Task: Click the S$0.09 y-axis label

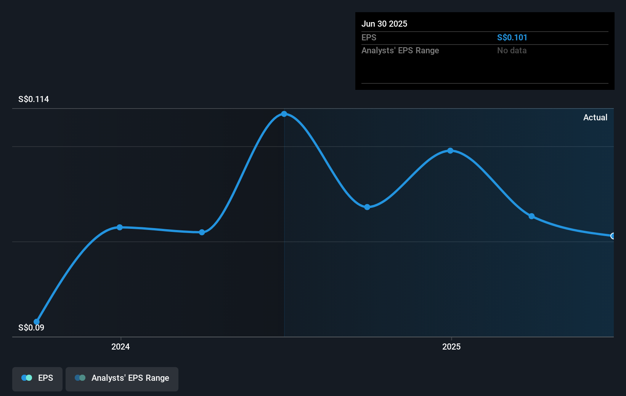Action: (x=31, y=328)
